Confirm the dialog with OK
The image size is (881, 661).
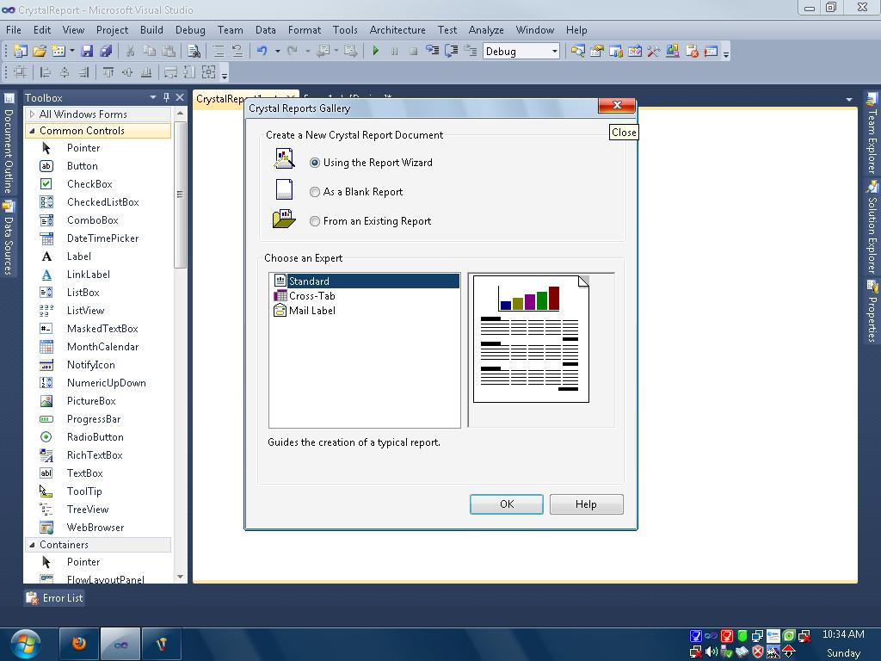[x=506, y=504]
